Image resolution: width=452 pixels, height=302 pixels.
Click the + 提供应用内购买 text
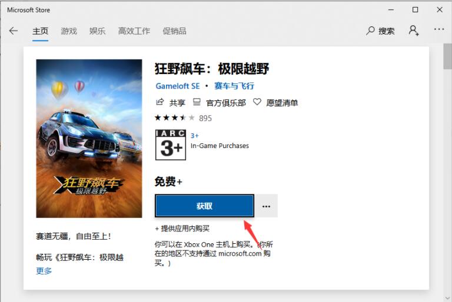(x=182, y=229)
